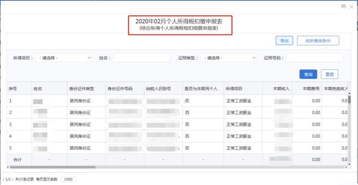This screenshot has height=185, width=358.
Task: Click the 所得项目 column header
Action: point(243,89)
